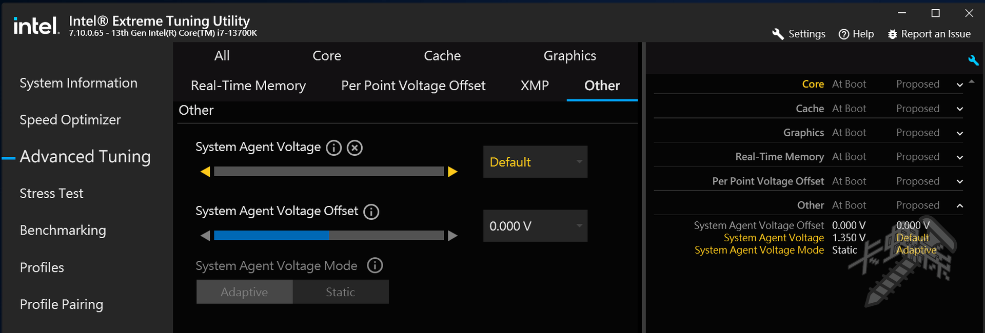Open Report an Issue bug icon
985x333 pixels.
(892, 34)
